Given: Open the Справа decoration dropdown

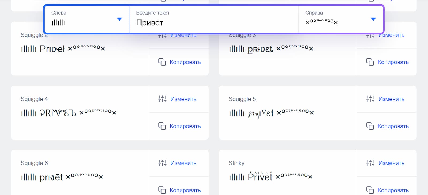Looking at the screenshot, I should [x=373, y=19].
